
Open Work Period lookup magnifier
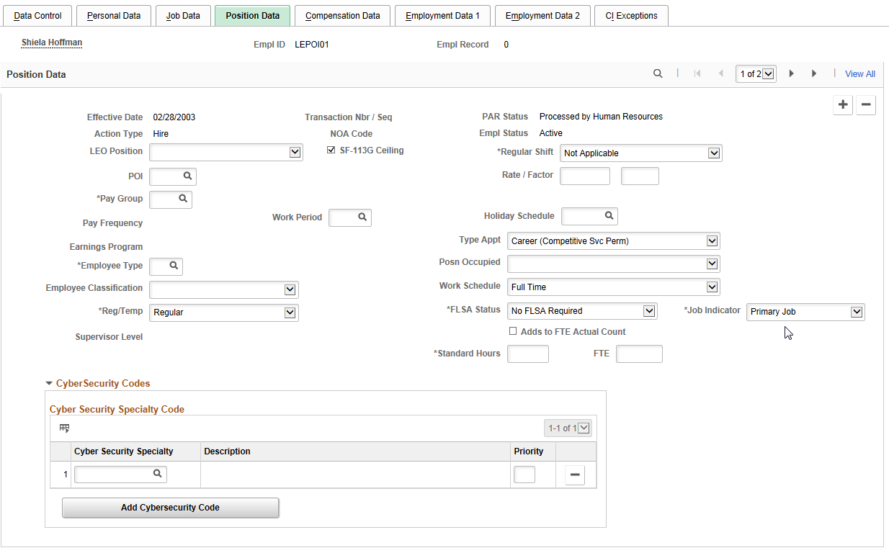(362, 217)
